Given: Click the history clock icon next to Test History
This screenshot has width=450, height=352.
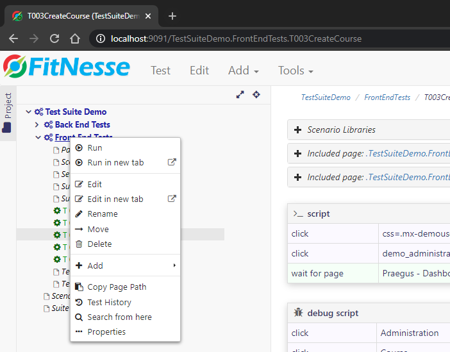Looking at the screenshot, I should (x=79, y=302).
